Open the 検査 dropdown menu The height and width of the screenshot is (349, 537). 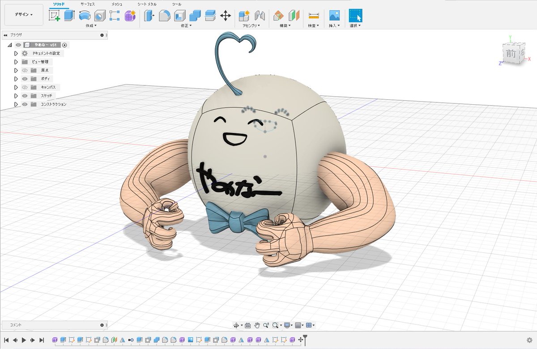(x=313, y=26)
